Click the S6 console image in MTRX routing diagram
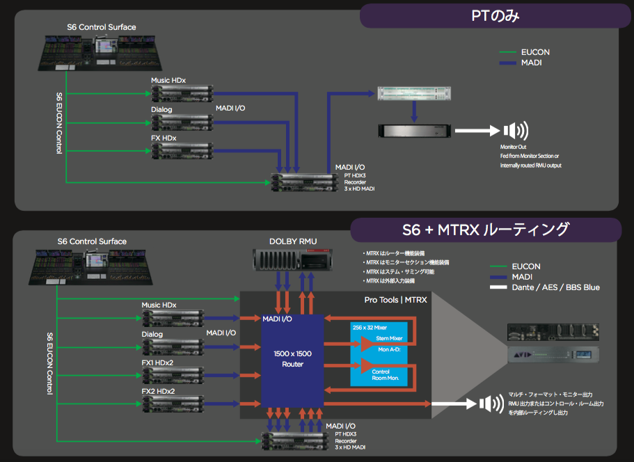This screenshot has width=634, height=462. (90, 267)
